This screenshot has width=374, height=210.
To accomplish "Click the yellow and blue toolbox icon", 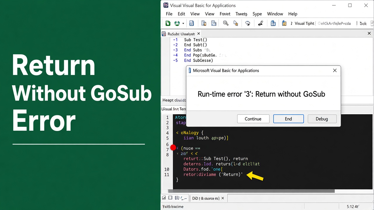I will (x=284, y=23).
